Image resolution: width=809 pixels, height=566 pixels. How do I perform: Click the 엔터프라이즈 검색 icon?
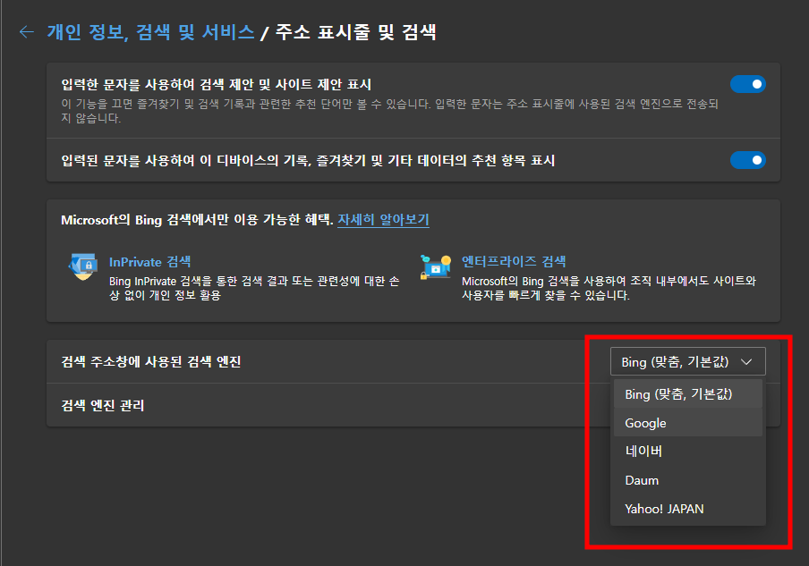coord(436,266)
